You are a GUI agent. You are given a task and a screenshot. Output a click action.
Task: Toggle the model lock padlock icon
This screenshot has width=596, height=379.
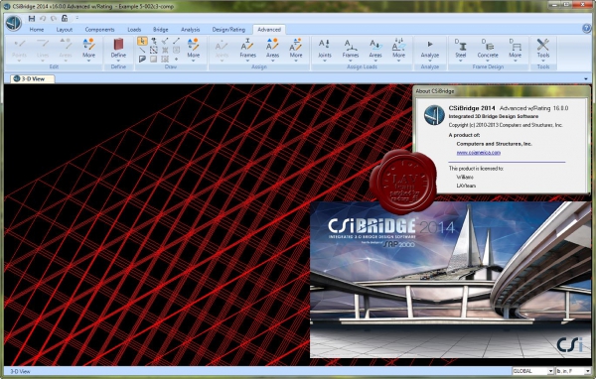[65, 18]
